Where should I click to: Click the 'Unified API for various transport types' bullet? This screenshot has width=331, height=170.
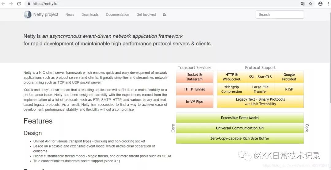(89, 141)
